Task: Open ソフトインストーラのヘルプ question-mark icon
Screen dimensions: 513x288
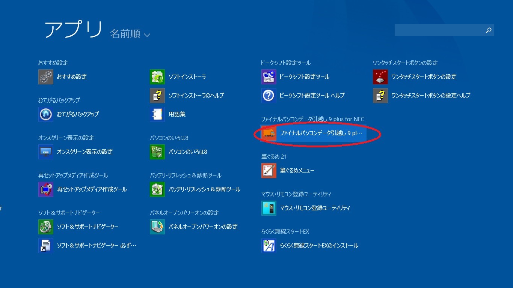Action: click(x=157, y=96)
